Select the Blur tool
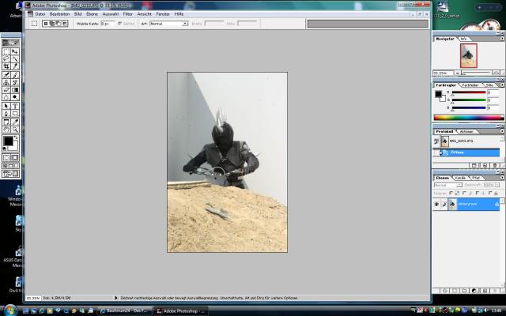Image resolution: width=506 pixels, height=316 pixels. point(6,97)
